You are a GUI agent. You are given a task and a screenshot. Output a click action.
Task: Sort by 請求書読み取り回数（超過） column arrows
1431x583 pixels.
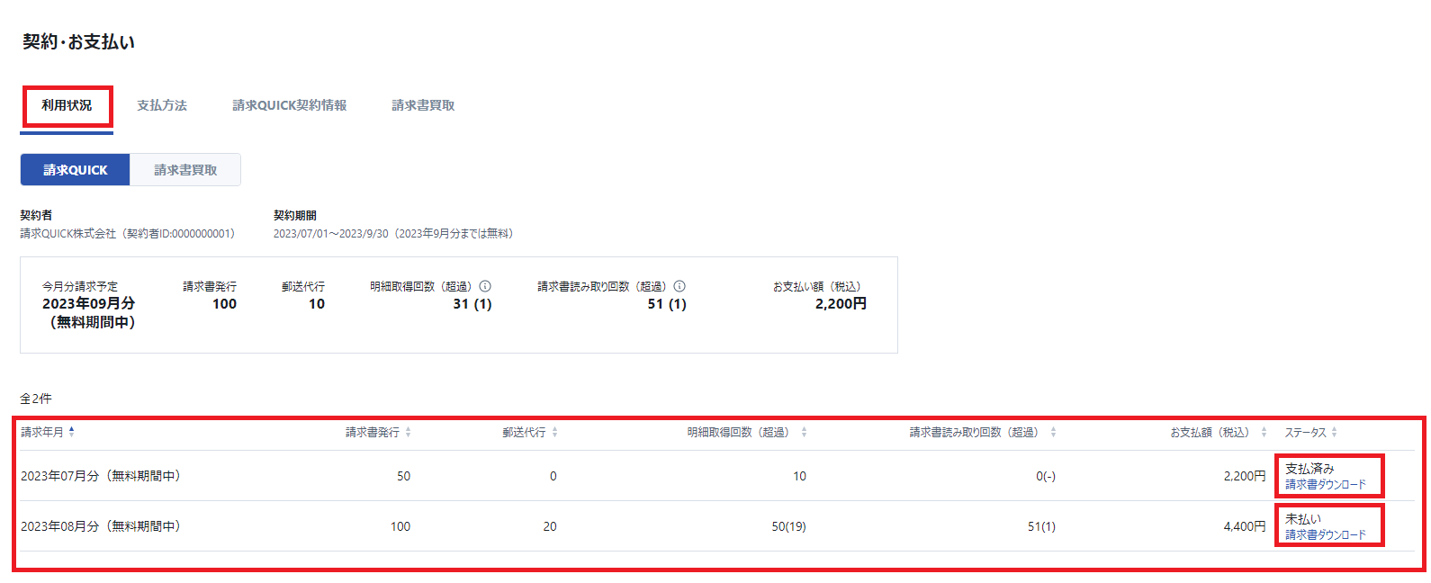click(1053, 433)
